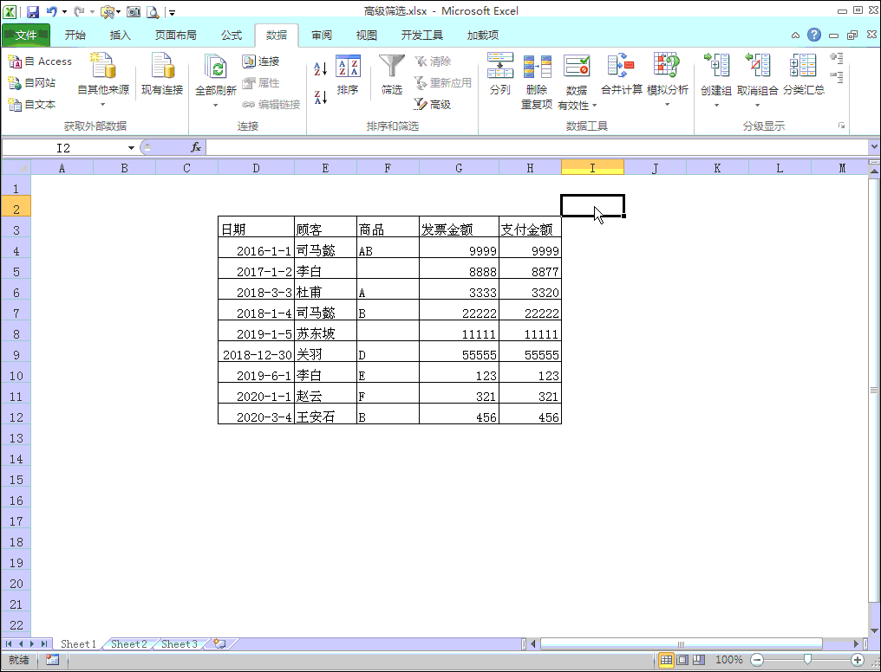Click the sort ascending A-Z icon
Viewport: 881px width, 672px height.
tap(320, 69)
